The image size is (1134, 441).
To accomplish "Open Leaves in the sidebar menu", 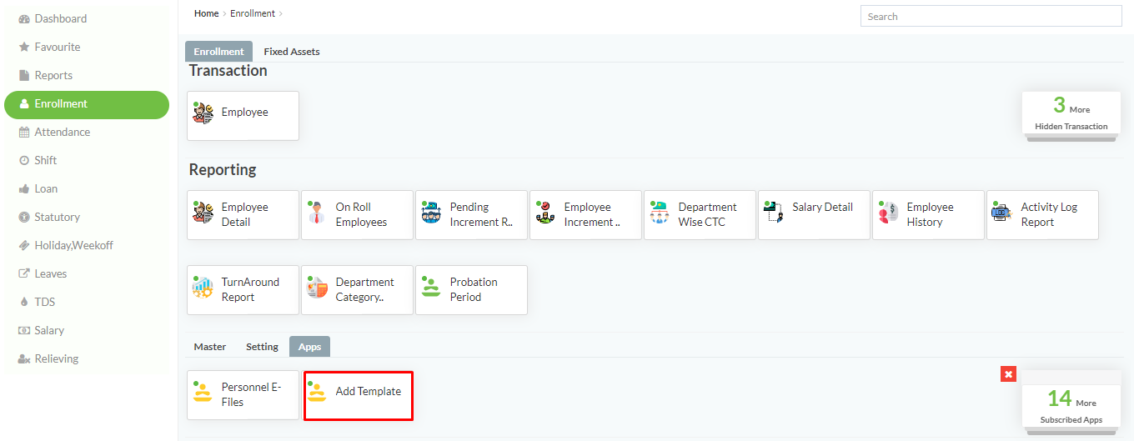I will [87, 273].
